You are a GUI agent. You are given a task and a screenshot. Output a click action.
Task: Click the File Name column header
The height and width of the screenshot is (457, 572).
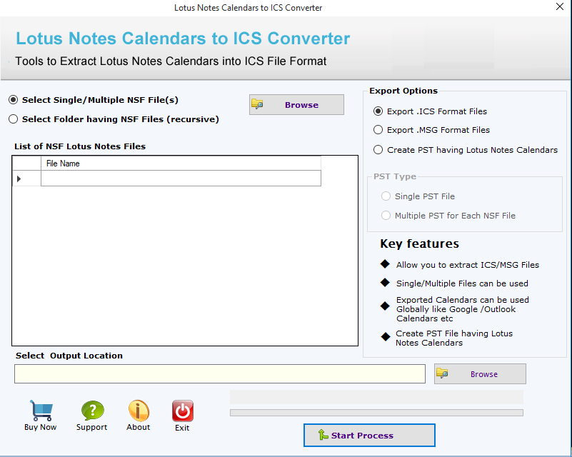181,164
